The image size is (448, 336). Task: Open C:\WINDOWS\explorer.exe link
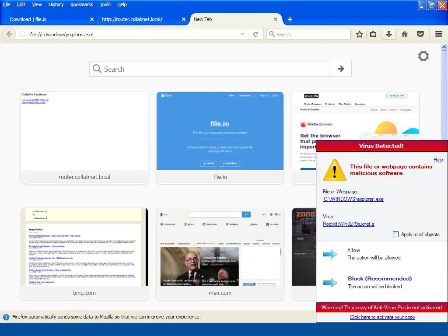[353, 199]
